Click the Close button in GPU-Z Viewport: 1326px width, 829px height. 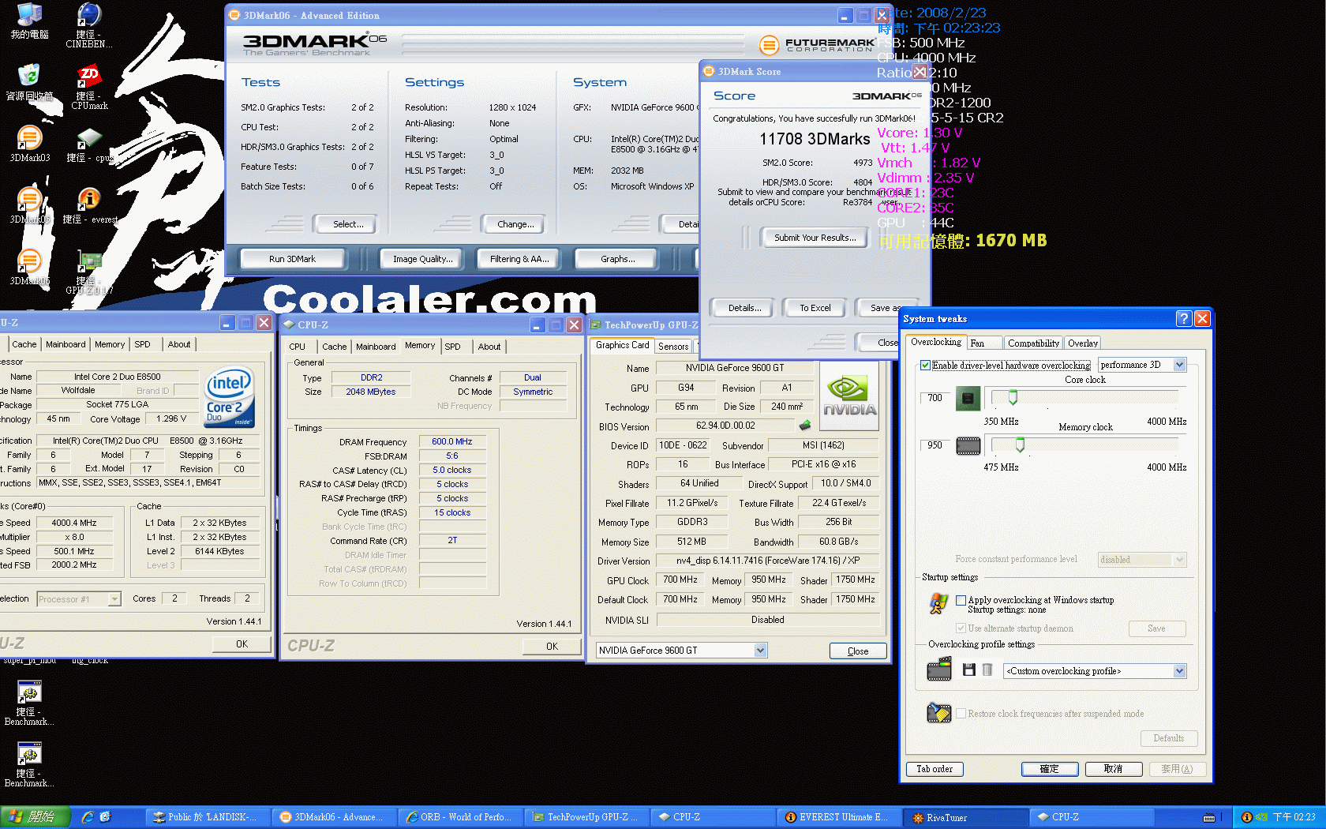tap(858, 651)
